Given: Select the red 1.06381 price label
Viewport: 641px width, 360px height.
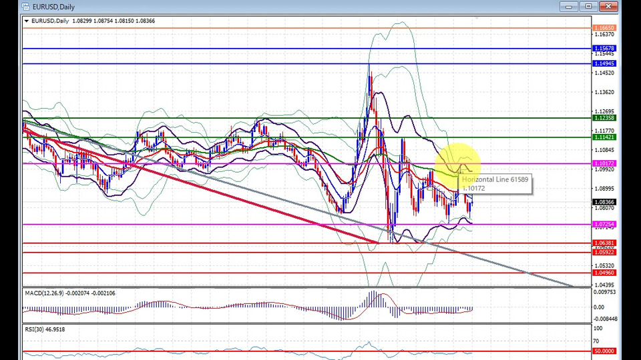Looking at the screenshot, I should pyautogui.click(x=604, y=243).
